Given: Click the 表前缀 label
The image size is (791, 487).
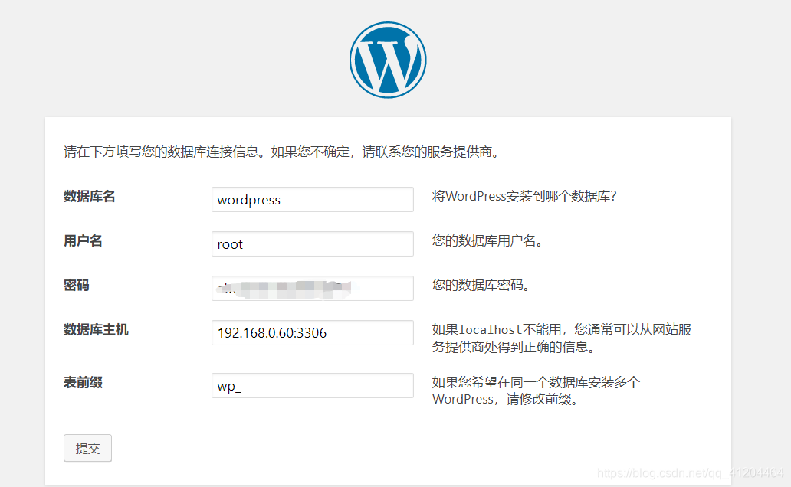Looking at the screenshot, I should pos(83,383).
